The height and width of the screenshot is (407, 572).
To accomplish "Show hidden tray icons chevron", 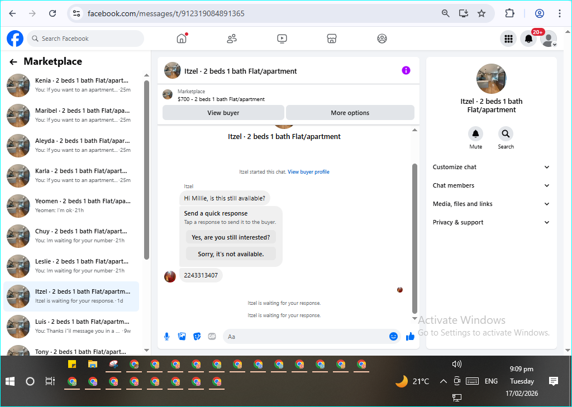I will (443, 381).
